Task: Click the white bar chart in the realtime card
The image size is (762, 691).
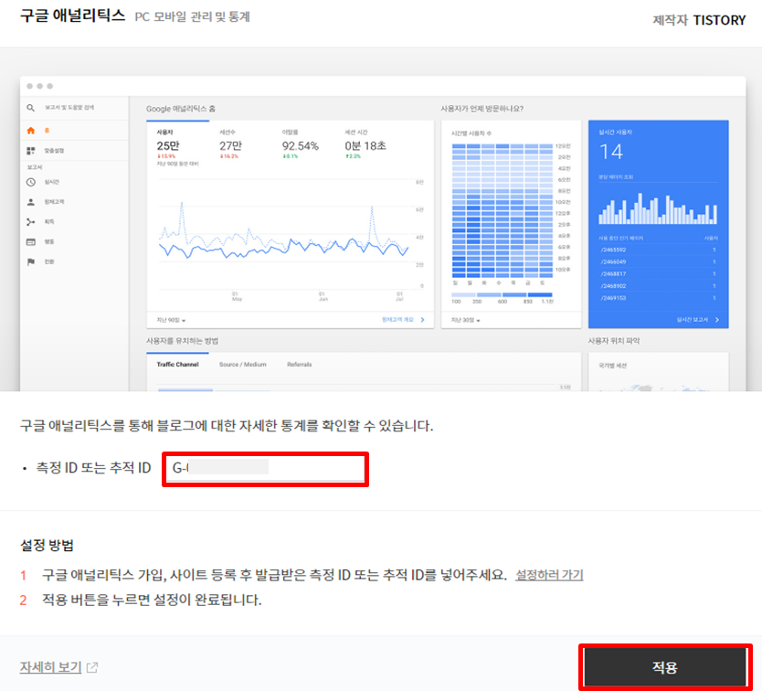Action: (x=658, y=208)
